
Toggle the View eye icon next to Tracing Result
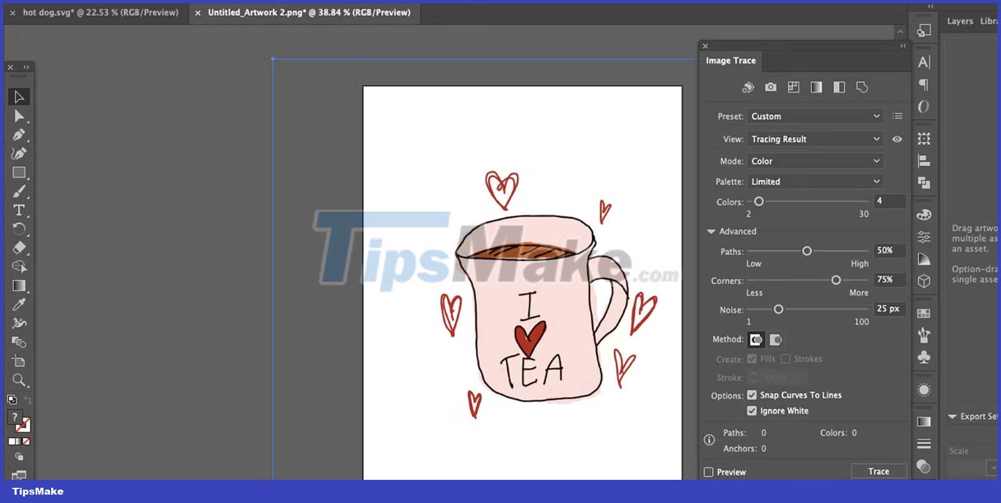(898, 139)
